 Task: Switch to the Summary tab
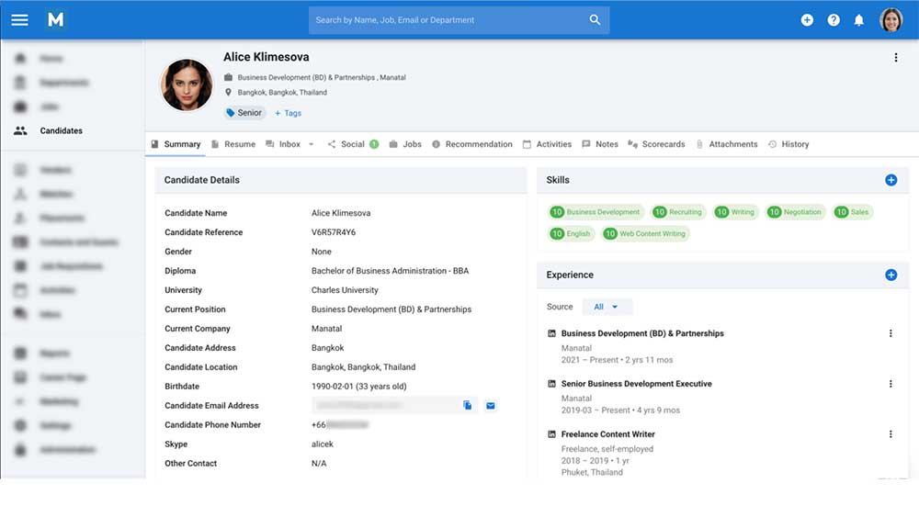pos(176,144)
